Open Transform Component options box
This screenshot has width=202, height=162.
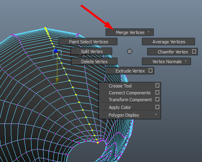click(157, 99)
